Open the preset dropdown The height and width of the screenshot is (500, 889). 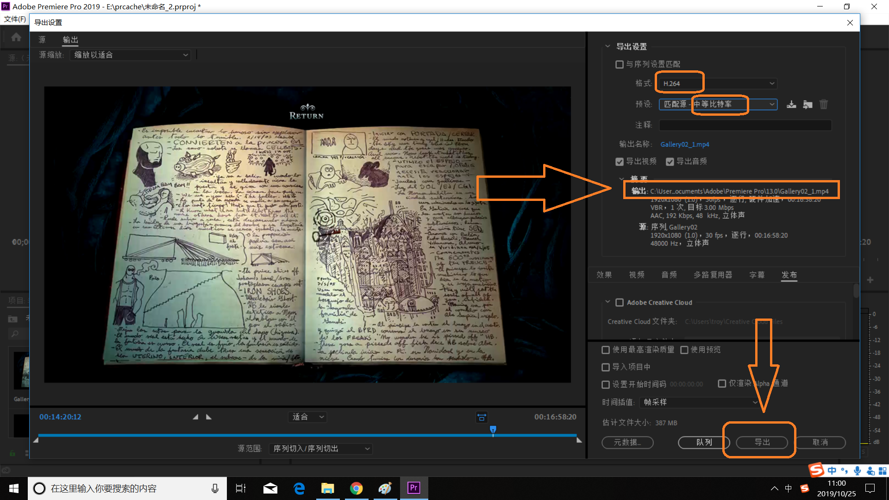click(718, 104)
